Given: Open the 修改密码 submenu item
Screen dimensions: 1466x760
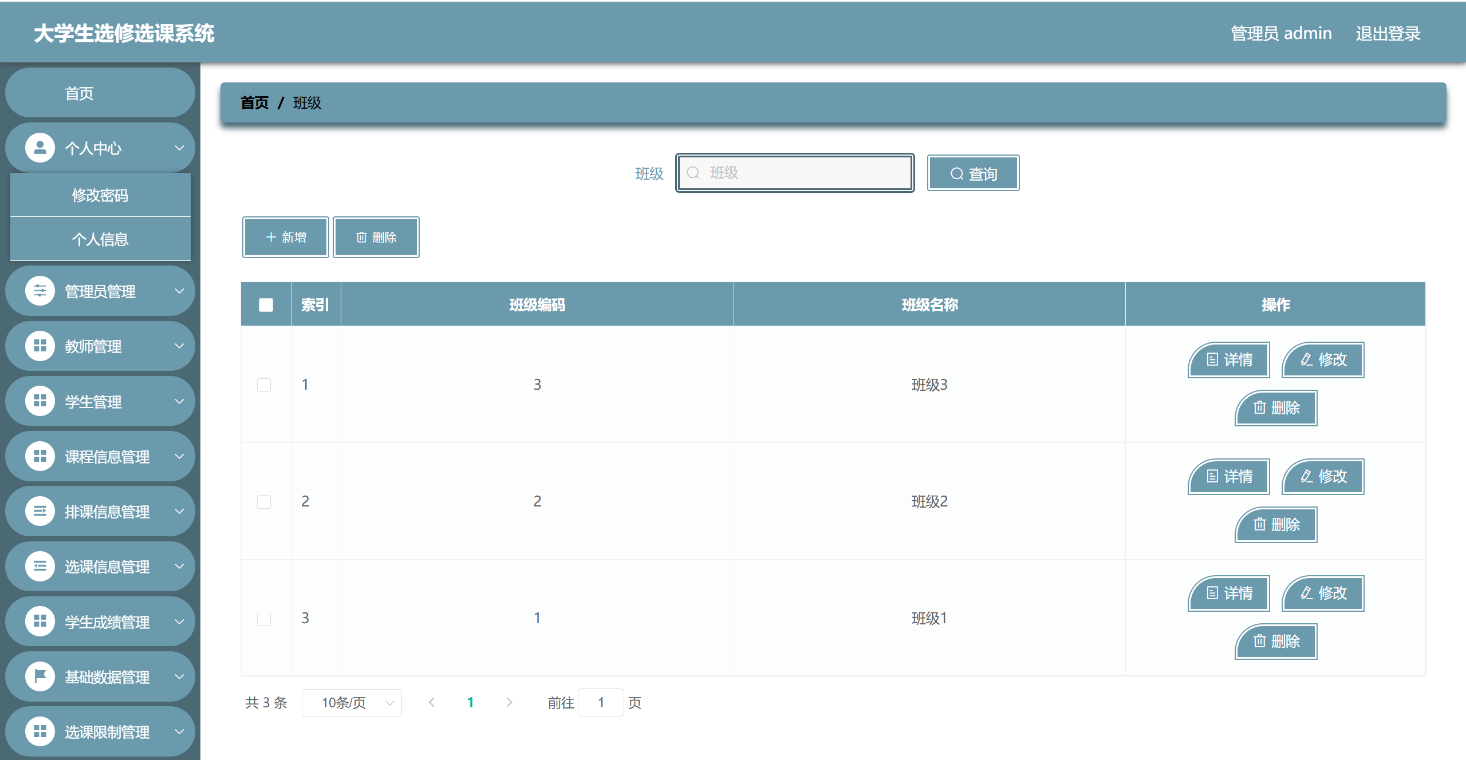Looking at the screenshot, I should pos(100,195).
